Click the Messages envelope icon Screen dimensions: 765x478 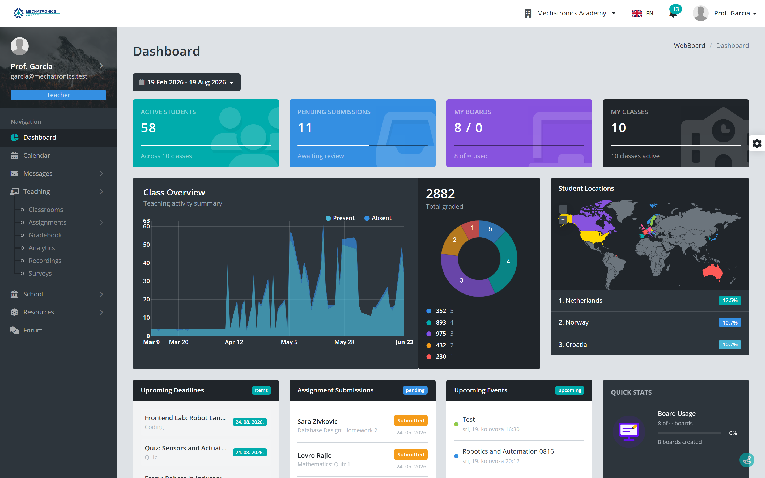click(x=14, y=174)
